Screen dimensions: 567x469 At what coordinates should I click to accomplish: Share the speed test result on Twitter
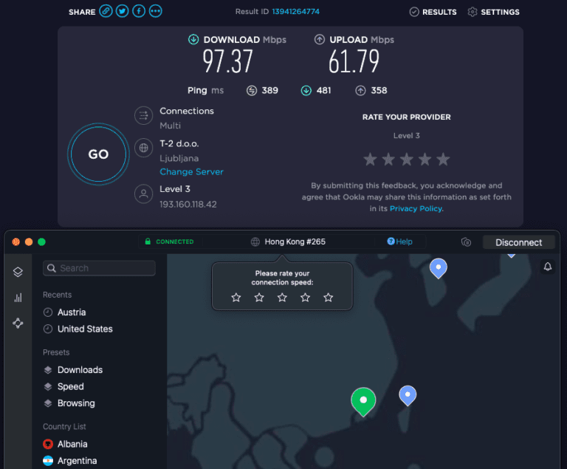click(x=122, y=11)
